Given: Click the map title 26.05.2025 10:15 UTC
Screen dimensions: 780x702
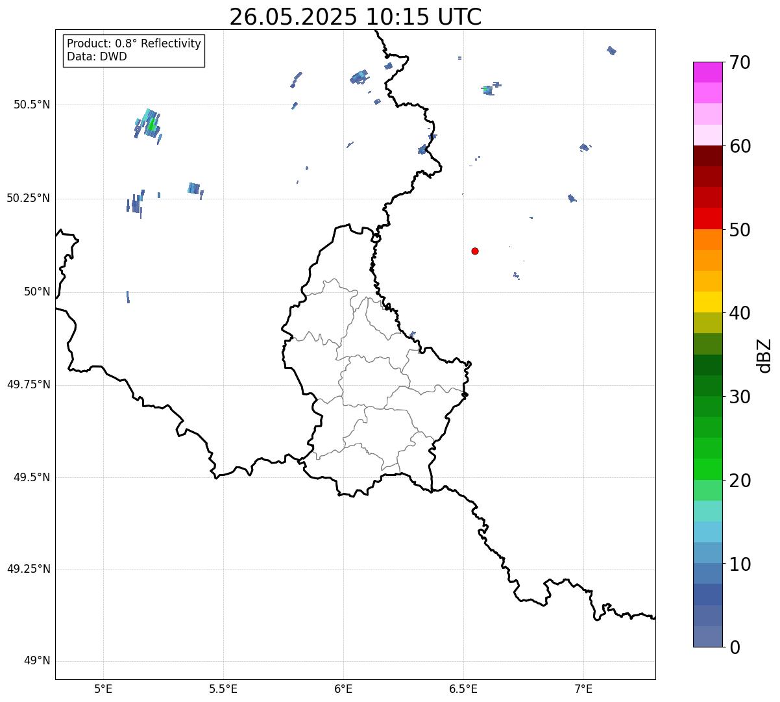Looking at the screenshot, I should pos(356,17).
